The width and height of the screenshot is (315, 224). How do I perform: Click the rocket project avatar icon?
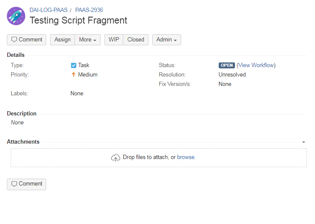[16, 16]
